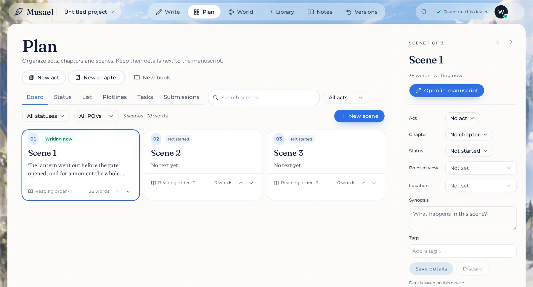
Task: Open the user avatar W menu
Action: coord(501,12)
